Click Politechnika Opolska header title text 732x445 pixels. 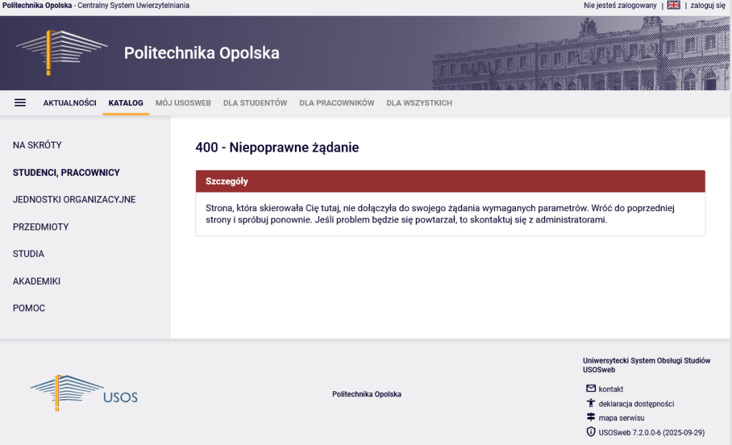pyautogui.click(x=202, y=53)
